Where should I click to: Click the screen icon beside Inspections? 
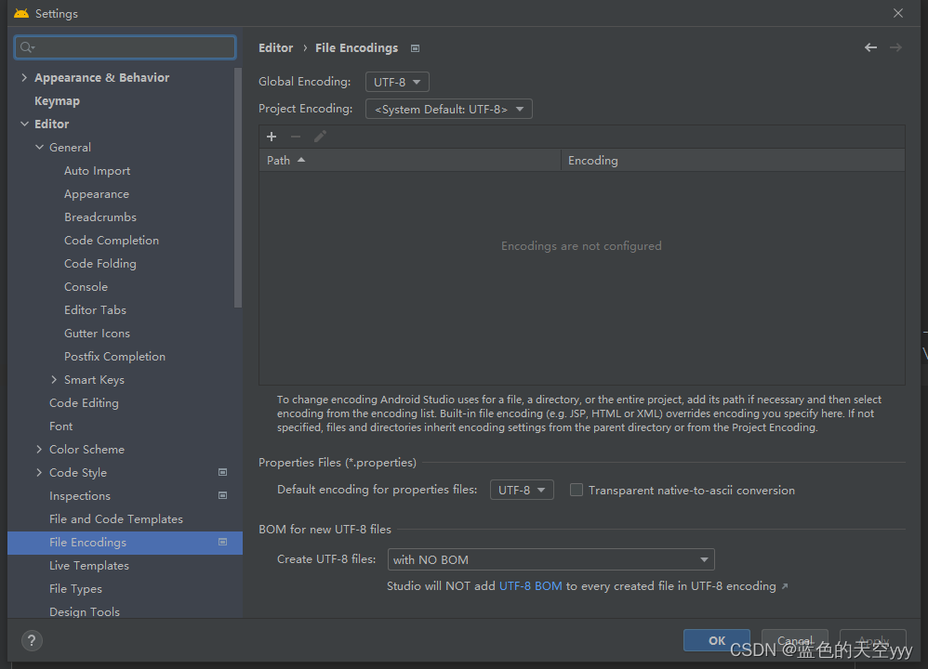point(222,495)
